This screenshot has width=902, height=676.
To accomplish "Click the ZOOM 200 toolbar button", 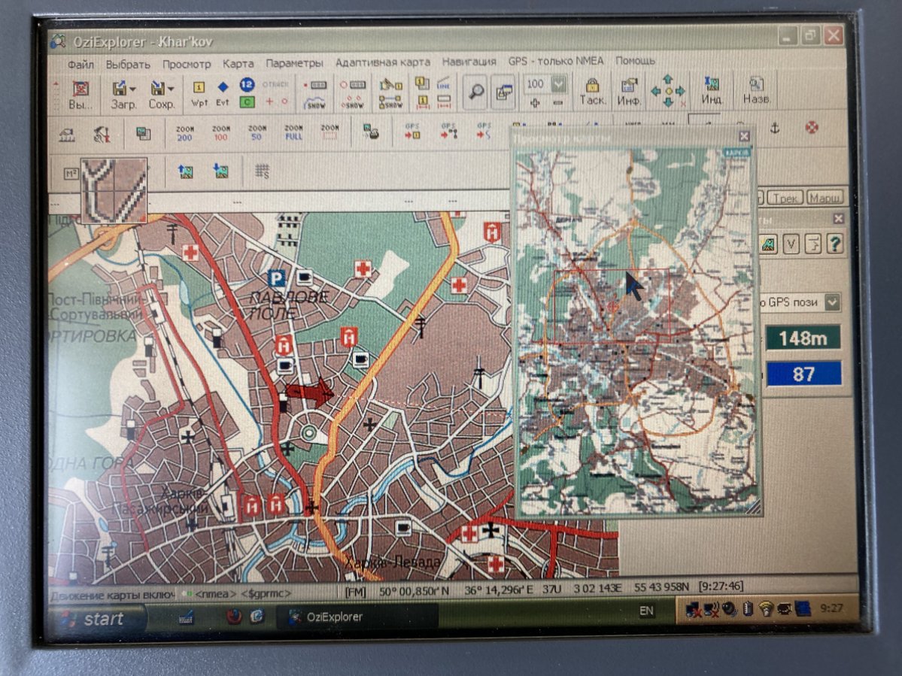I will [x=185, y=133].
